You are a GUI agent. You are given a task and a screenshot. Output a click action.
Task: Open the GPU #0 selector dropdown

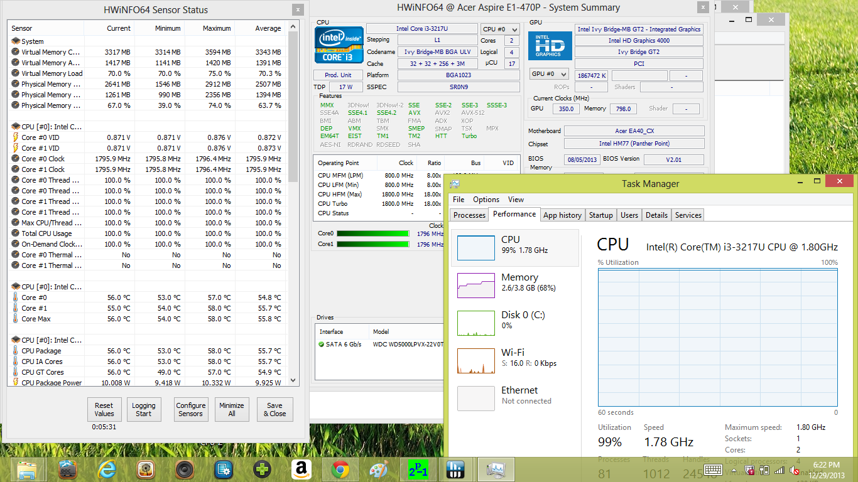(x=550, y=74)
